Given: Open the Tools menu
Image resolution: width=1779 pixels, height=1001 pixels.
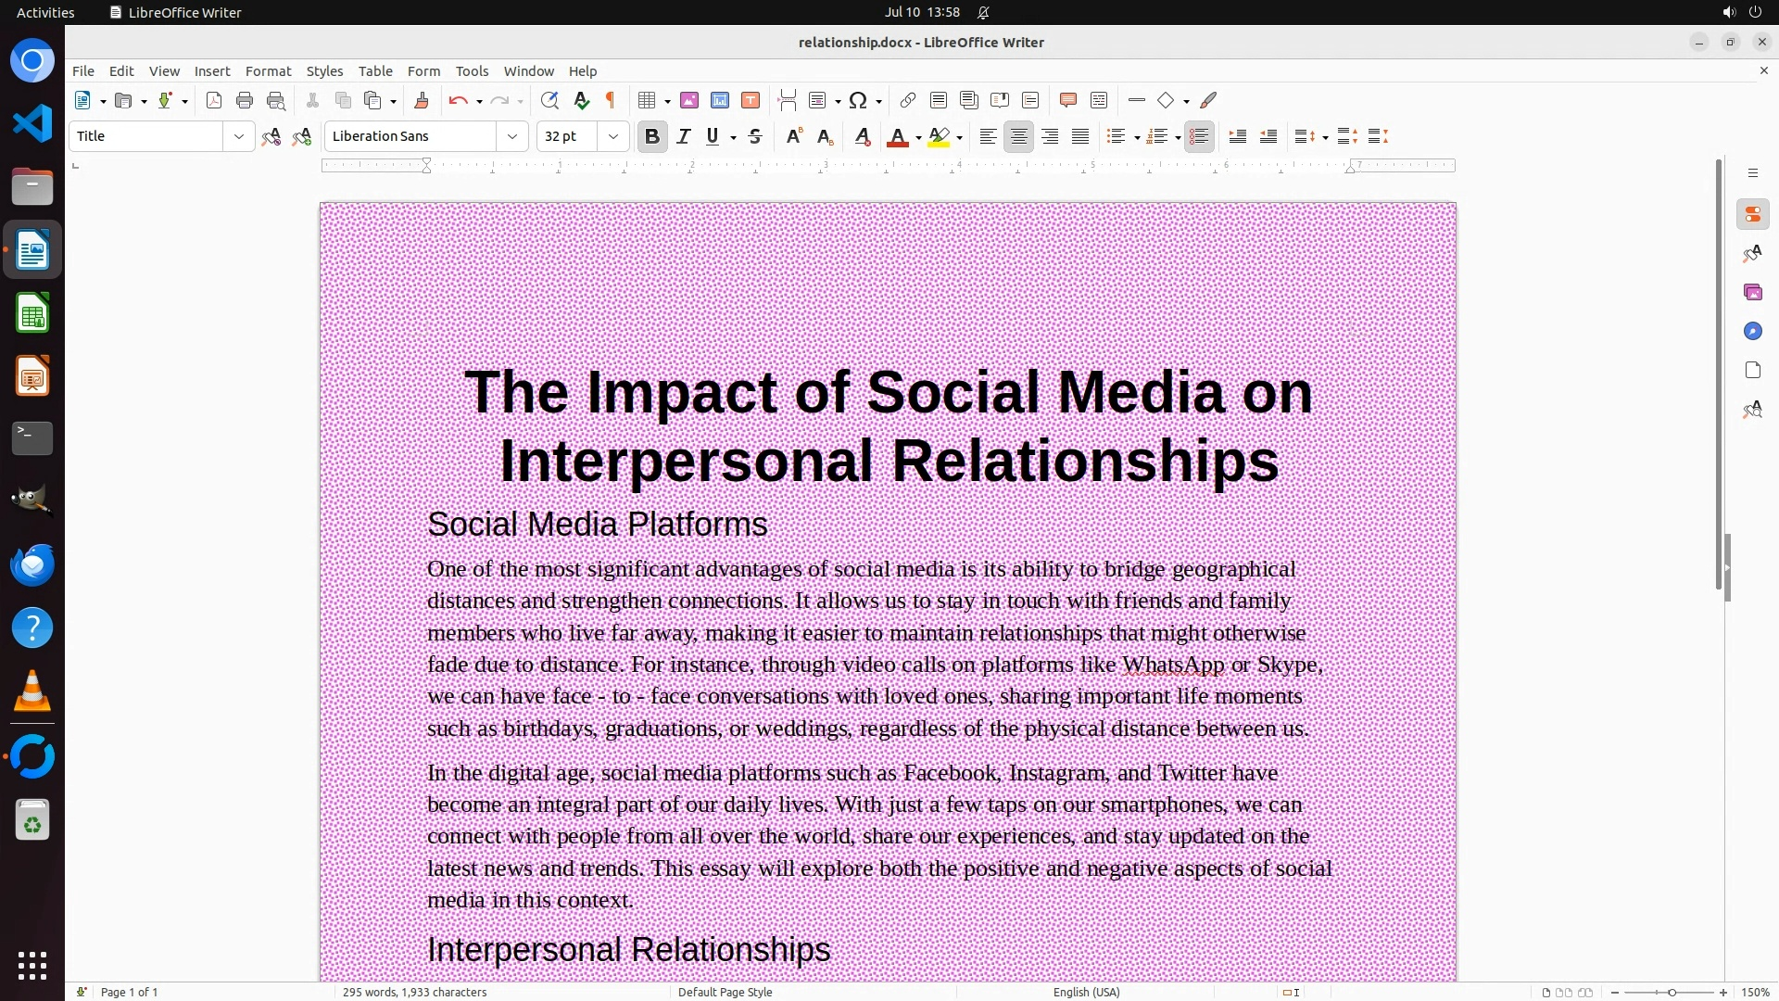Looking at the screenshot, I should point(472,71).
